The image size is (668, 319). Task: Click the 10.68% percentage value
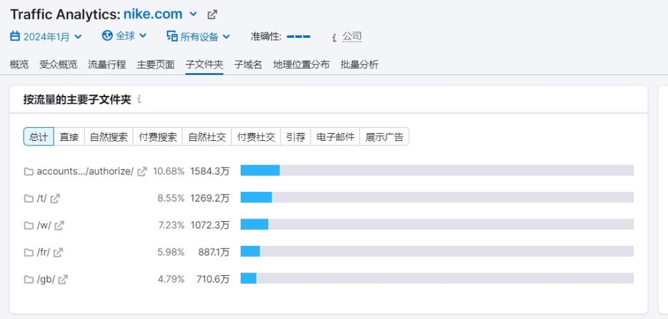coord(169,171)
